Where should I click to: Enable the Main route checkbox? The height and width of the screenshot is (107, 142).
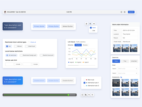point(84,80)
